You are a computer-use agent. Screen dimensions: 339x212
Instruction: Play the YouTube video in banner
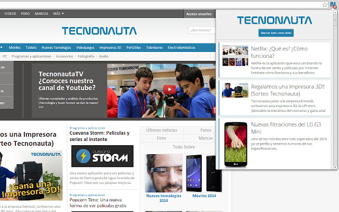(x=169, y=90)
